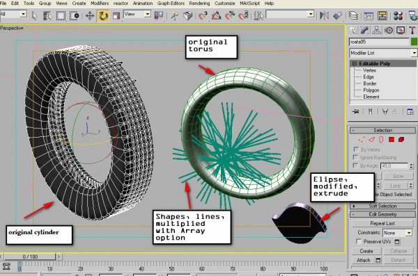Open the reactor menu

point(121,3)
